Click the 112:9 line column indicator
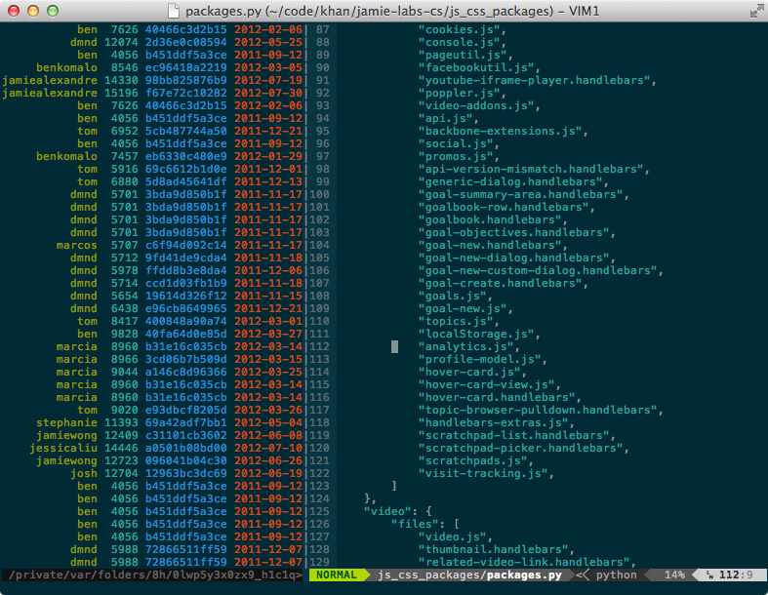Image resolution: width=768 pixels, height=595 pixels. click(735, 575)
